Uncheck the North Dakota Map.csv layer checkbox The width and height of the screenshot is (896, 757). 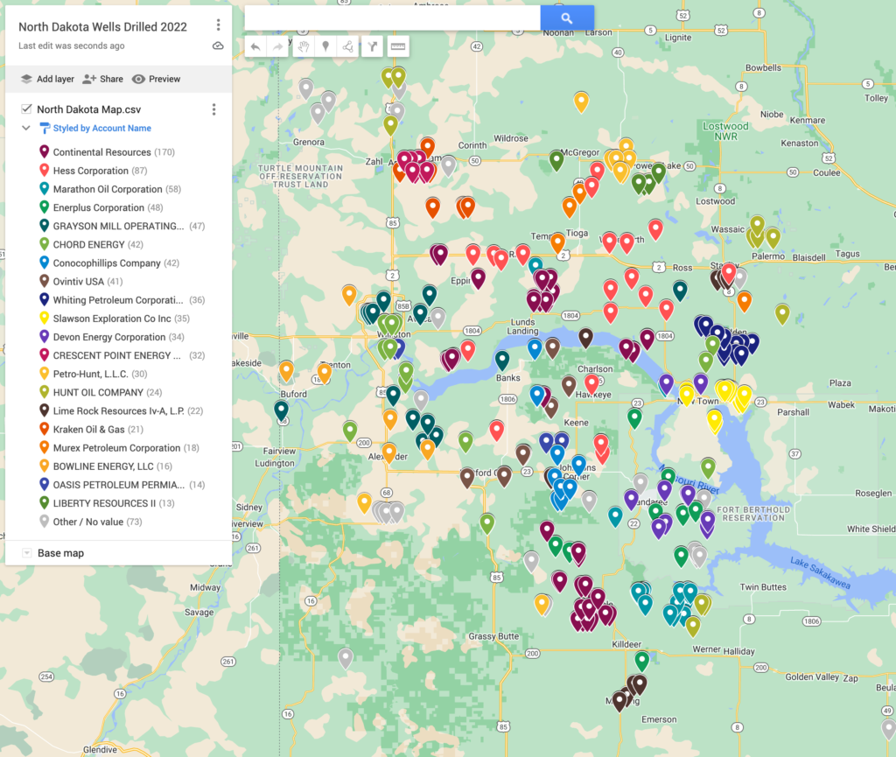click(26, 109)
